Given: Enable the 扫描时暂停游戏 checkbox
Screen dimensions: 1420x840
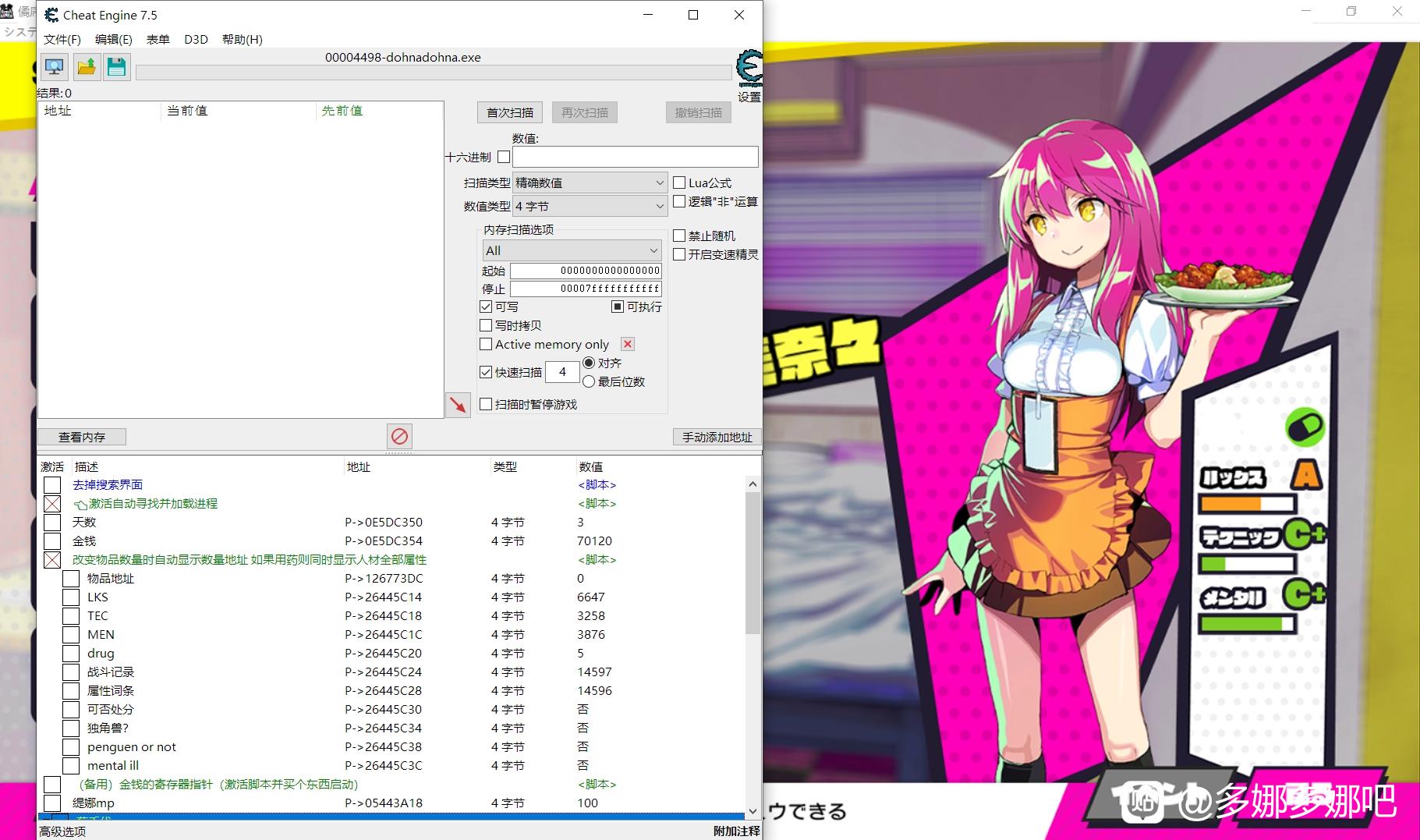Looking at the screenshot, I should [486, 404].
